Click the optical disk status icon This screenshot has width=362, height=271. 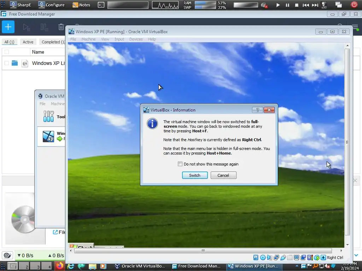263,257
